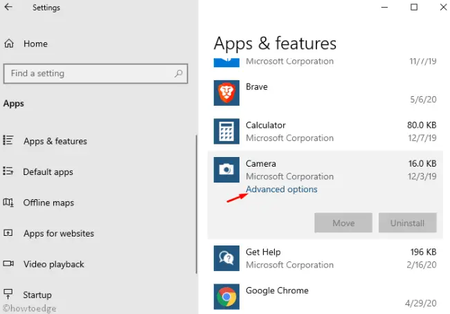Screen dimensions: 450x314
Task: Click the sidebar vertical scrollbar
Action: pos(197,207)
